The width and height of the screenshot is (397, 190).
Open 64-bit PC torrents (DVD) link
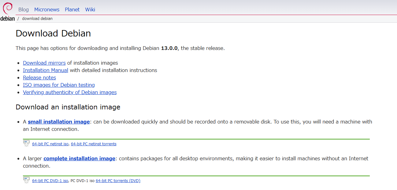118,180
